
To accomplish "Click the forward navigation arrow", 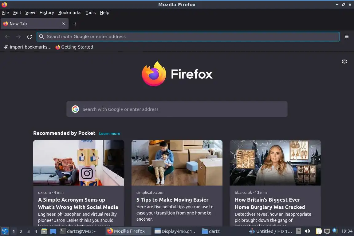I will coord(18,37).
